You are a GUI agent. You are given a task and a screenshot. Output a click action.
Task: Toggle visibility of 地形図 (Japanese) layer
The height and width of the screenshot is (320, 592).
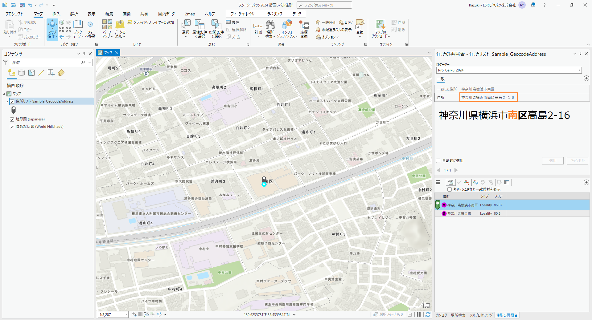12,119
